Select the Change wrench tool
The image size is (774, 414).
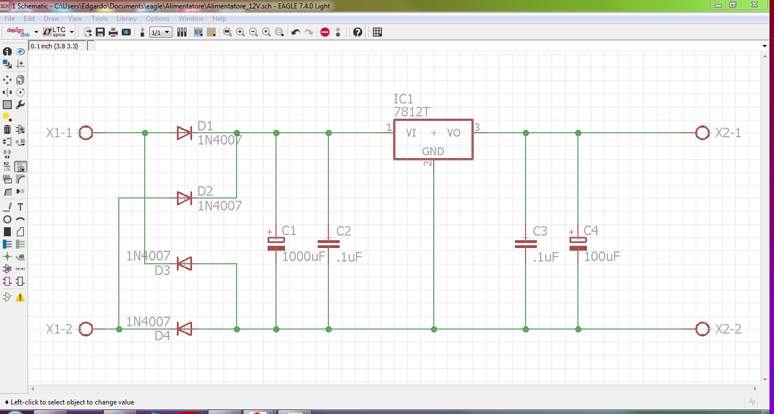(20, 105)
